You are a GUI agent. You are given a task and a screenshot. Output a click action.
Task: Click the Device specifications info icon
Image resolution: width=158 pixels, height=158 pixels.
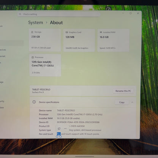click(x=34, y=102)
